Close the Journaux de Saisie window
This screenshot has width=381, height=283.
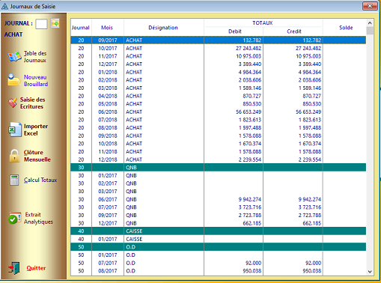click(370, 6)
